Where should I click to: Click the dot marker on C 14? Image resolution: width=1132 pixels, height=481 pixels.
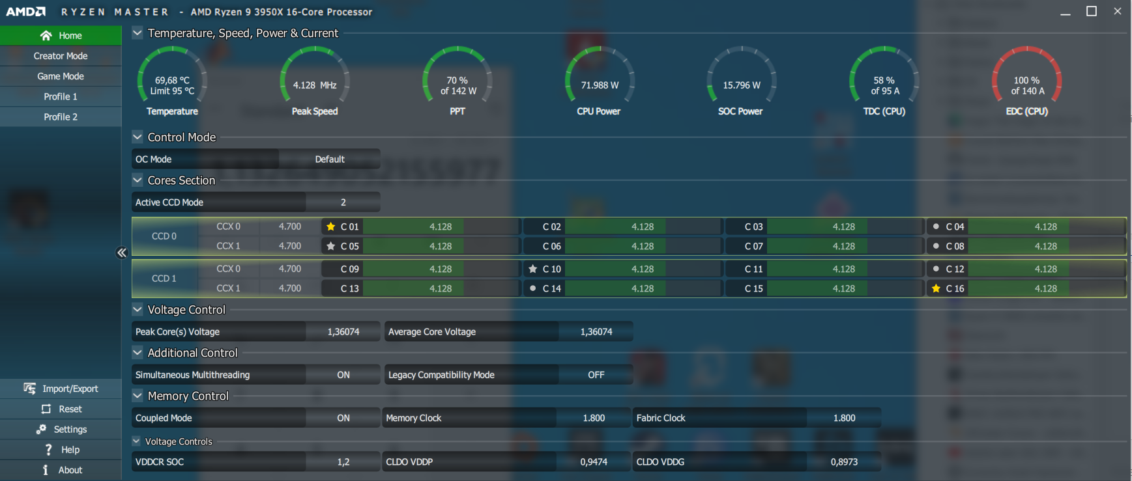533,288
